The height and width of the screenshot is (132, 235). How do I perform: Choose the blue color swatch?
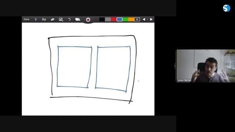pos(119,19)
